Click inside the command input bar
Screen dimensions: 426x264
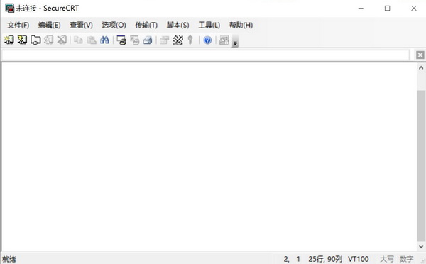[x=205, y=55]
